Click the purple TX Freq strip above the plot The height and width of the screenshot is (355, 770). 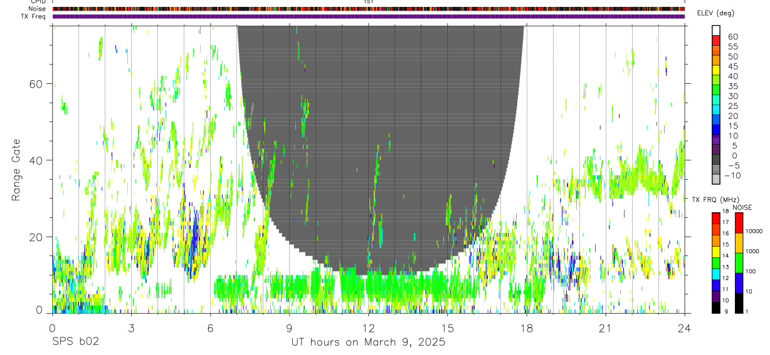(x=369, y=16)
